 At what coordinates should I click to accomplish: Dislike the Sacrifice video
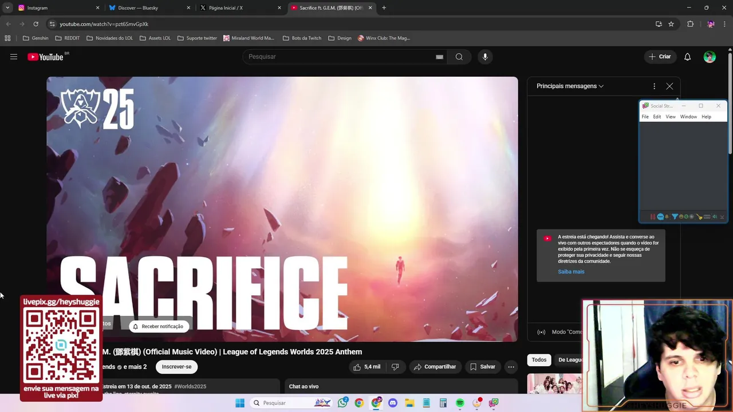[395, 367]
